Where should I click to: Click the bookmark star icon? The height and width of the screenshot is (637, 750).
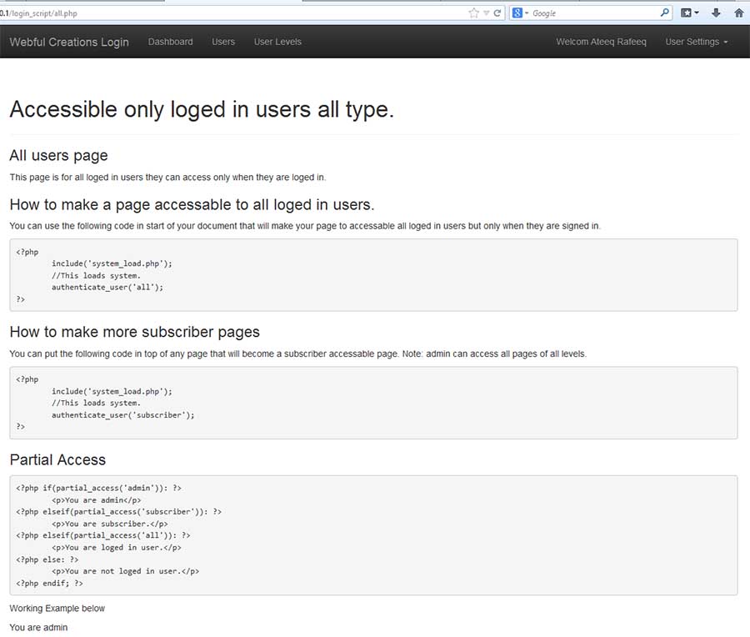[474, 13]
